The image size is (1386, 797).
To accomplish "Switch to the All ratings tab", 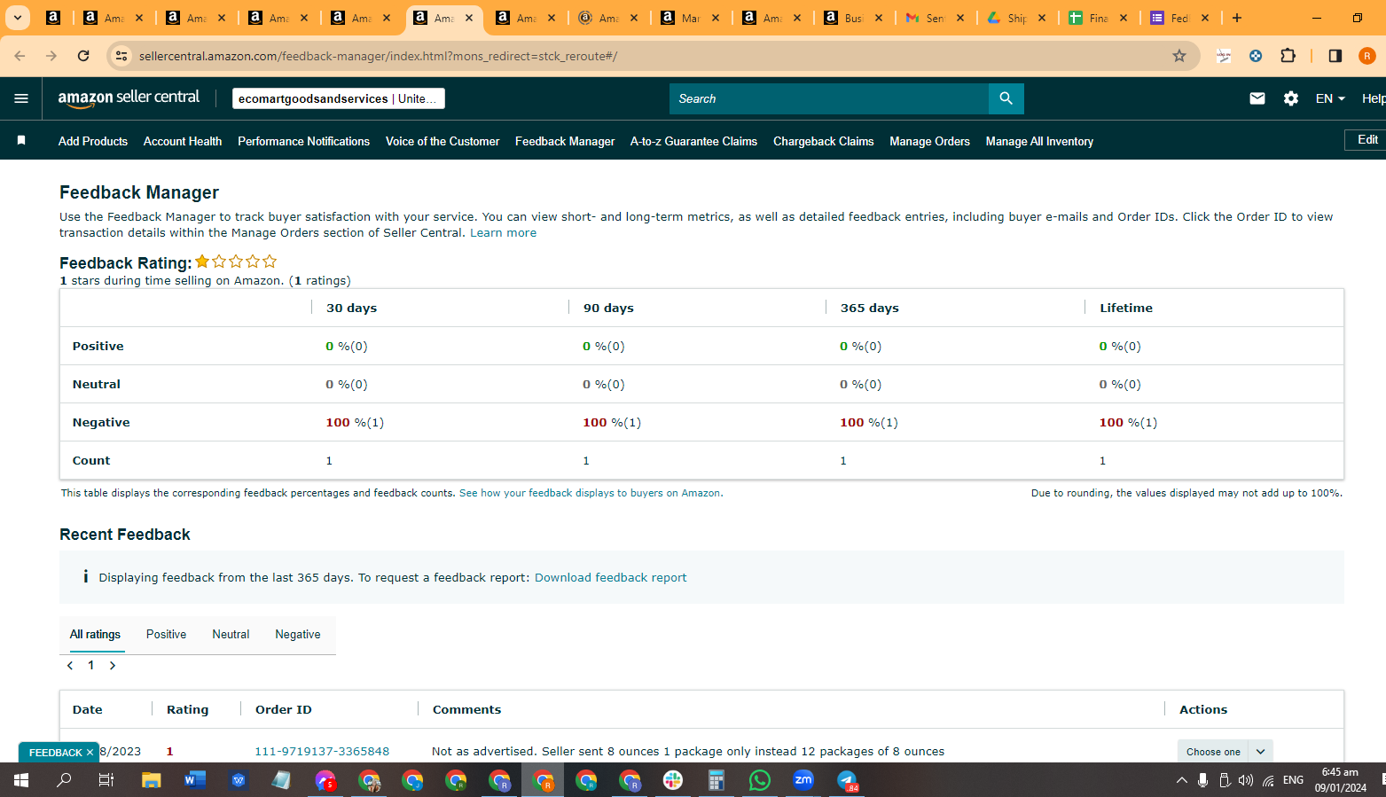I will (95, 634).
